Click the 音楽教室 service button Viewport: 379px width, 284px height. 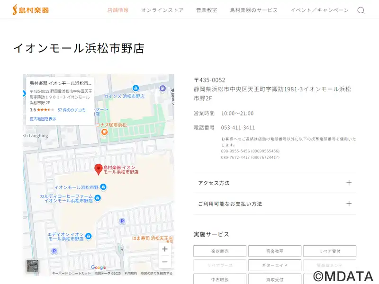point(275,251)
